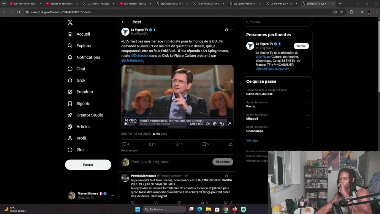Open options for Pacho trend
Image resolution: width=380 pixels, height=214 pixels.
[307, 103]
